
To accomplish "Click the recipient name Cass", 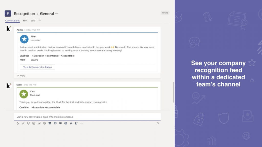I will (x=32, y=92).
